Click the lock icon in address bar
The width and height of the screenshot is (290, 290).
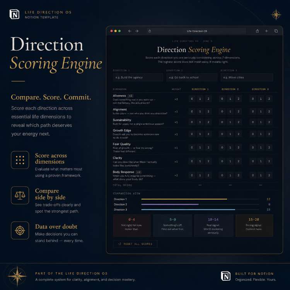click(x=150, y=31)
